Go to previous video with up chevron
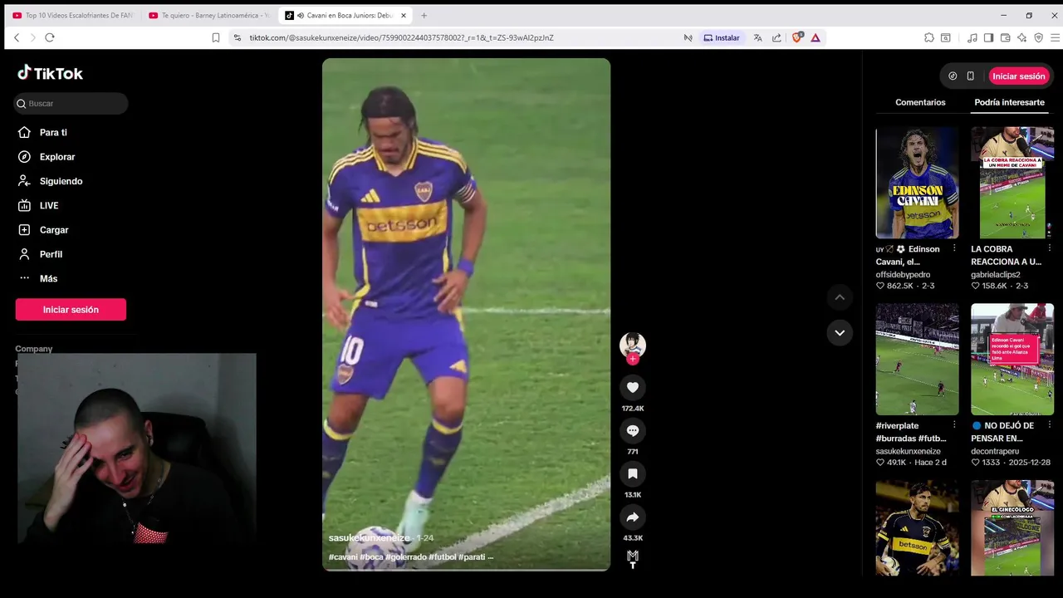This screenshot has height=598, width=1063. click(840, 297)
